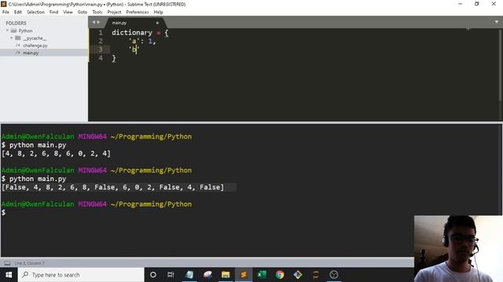
Task: Open the Windows Start menu
Action: [x=9, y=275]
